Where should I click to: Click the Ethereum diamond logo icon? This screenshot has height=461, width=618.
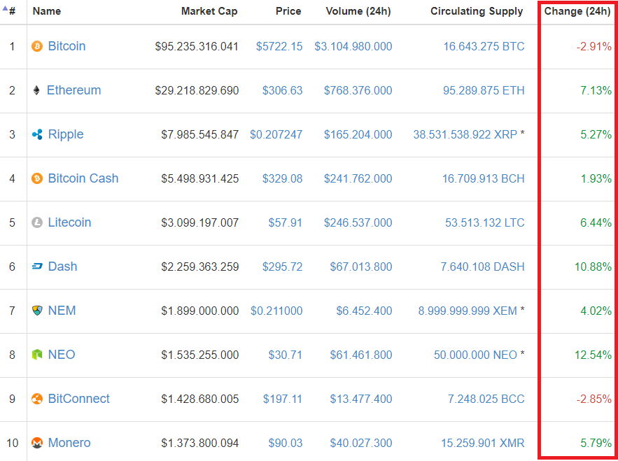click(x=36, y=91)
